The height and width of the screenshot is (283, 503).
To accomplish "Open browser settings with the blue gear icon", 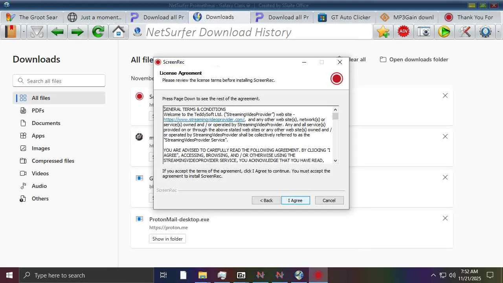I will point(486,31).
